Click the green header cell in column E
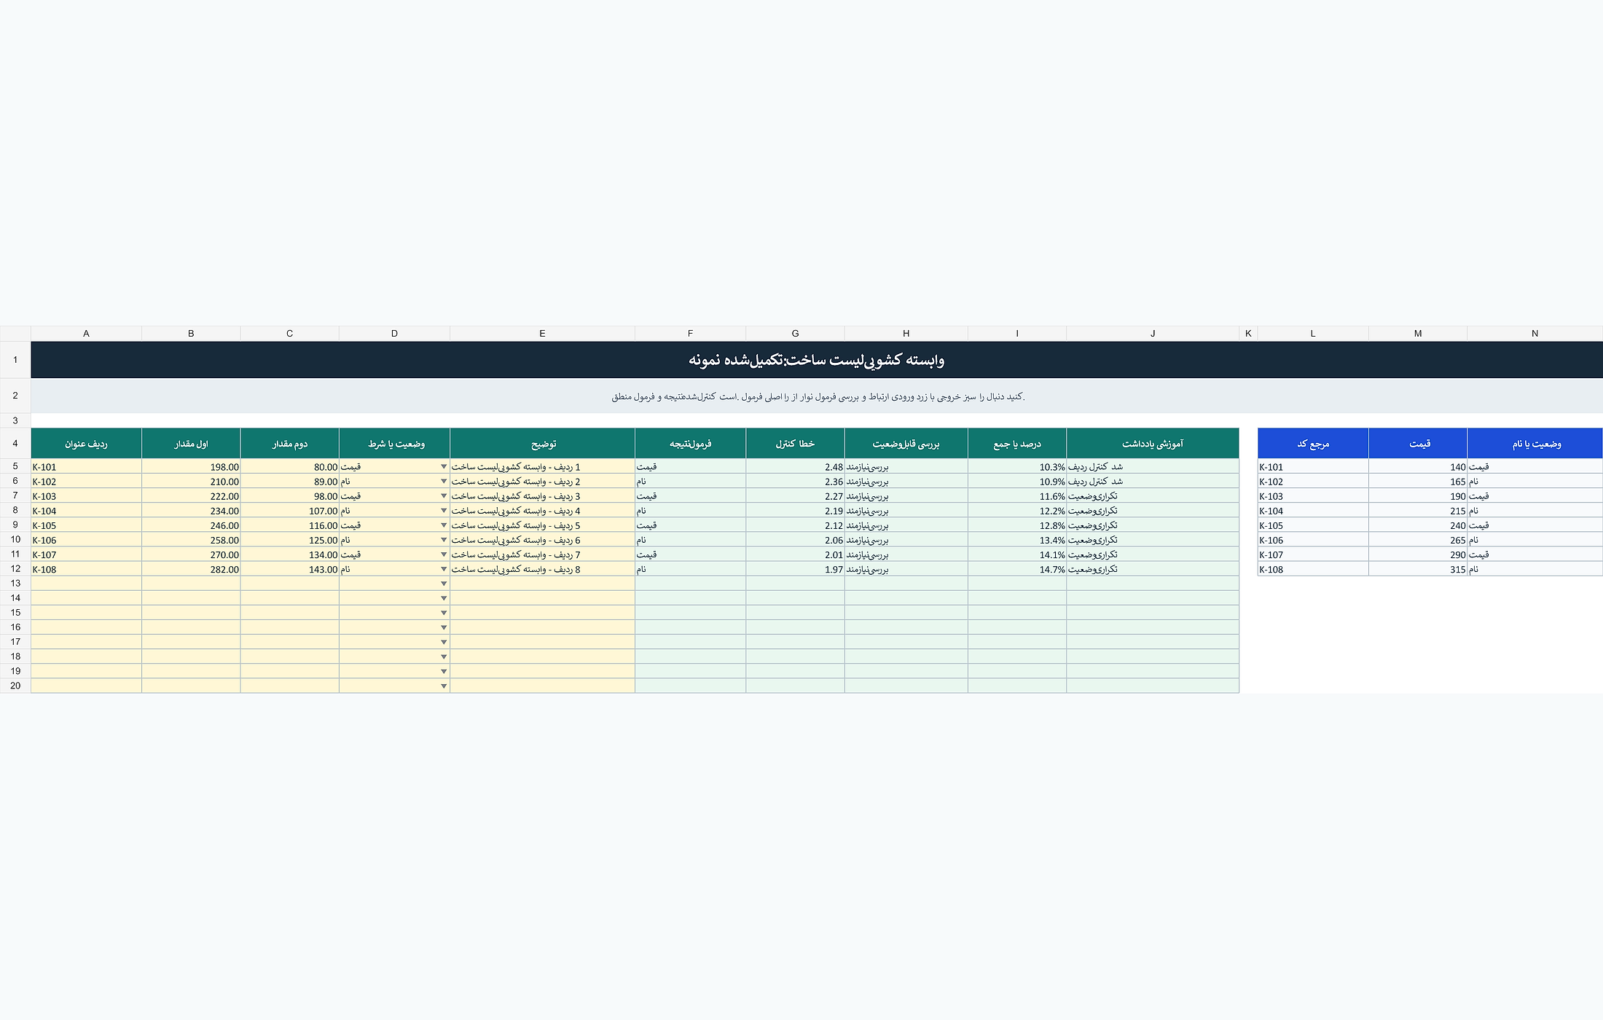This screenshot has width=1603, height=1020. point(542,443)
